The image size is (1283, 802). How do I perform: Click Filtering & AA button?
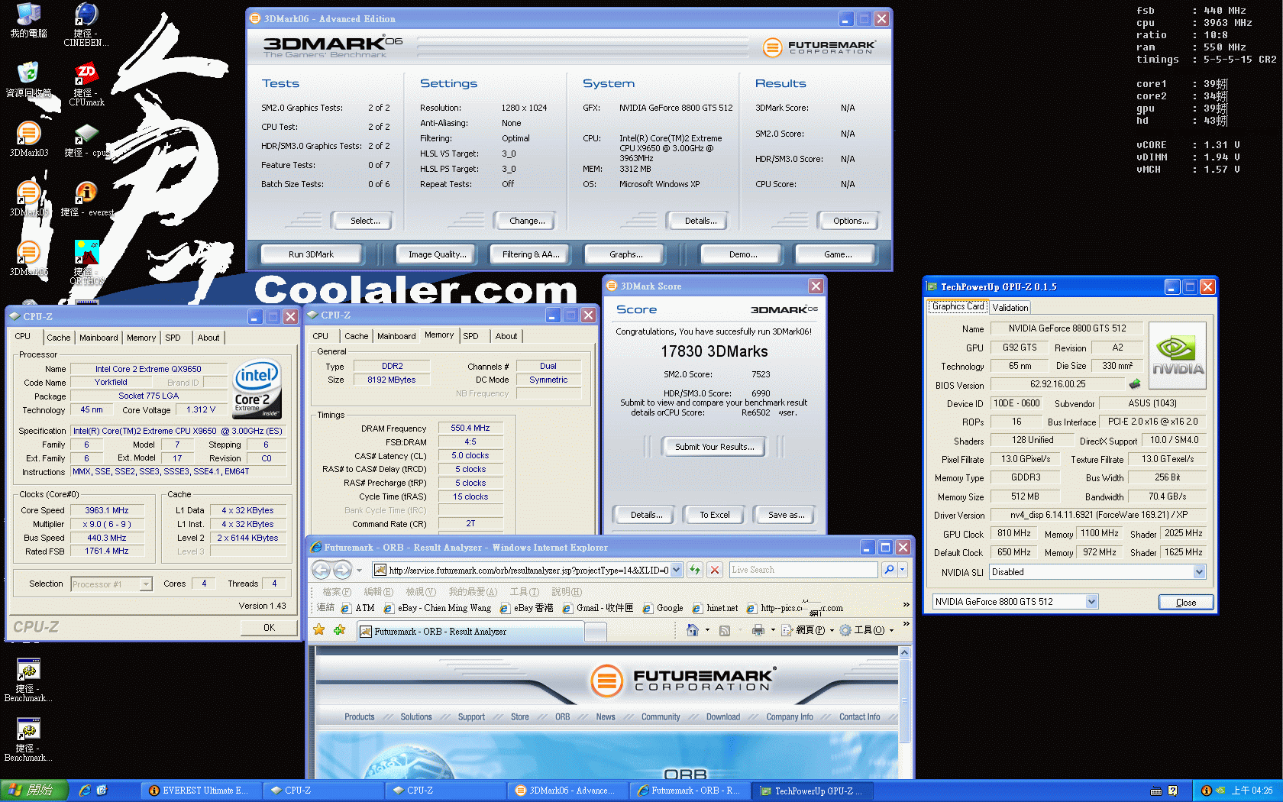tap(531, 254)
